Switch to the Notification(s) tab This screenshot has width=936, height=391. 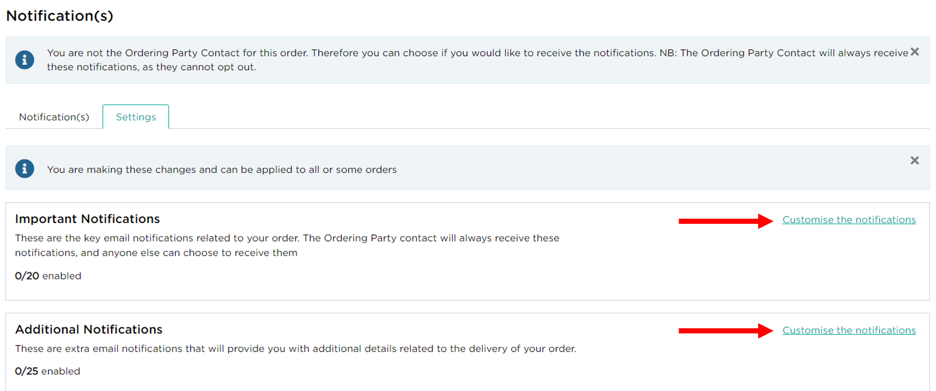pyautogui.click(x=54, y=117)
